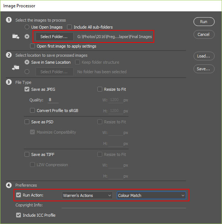Select Save in Same Location radio button
This screenshot has height=224, width=222.
tap(27, 62)
